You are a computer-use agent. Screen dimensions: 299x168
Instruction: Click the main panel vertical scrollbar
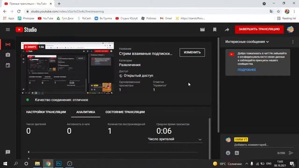(x=219, y=85)
